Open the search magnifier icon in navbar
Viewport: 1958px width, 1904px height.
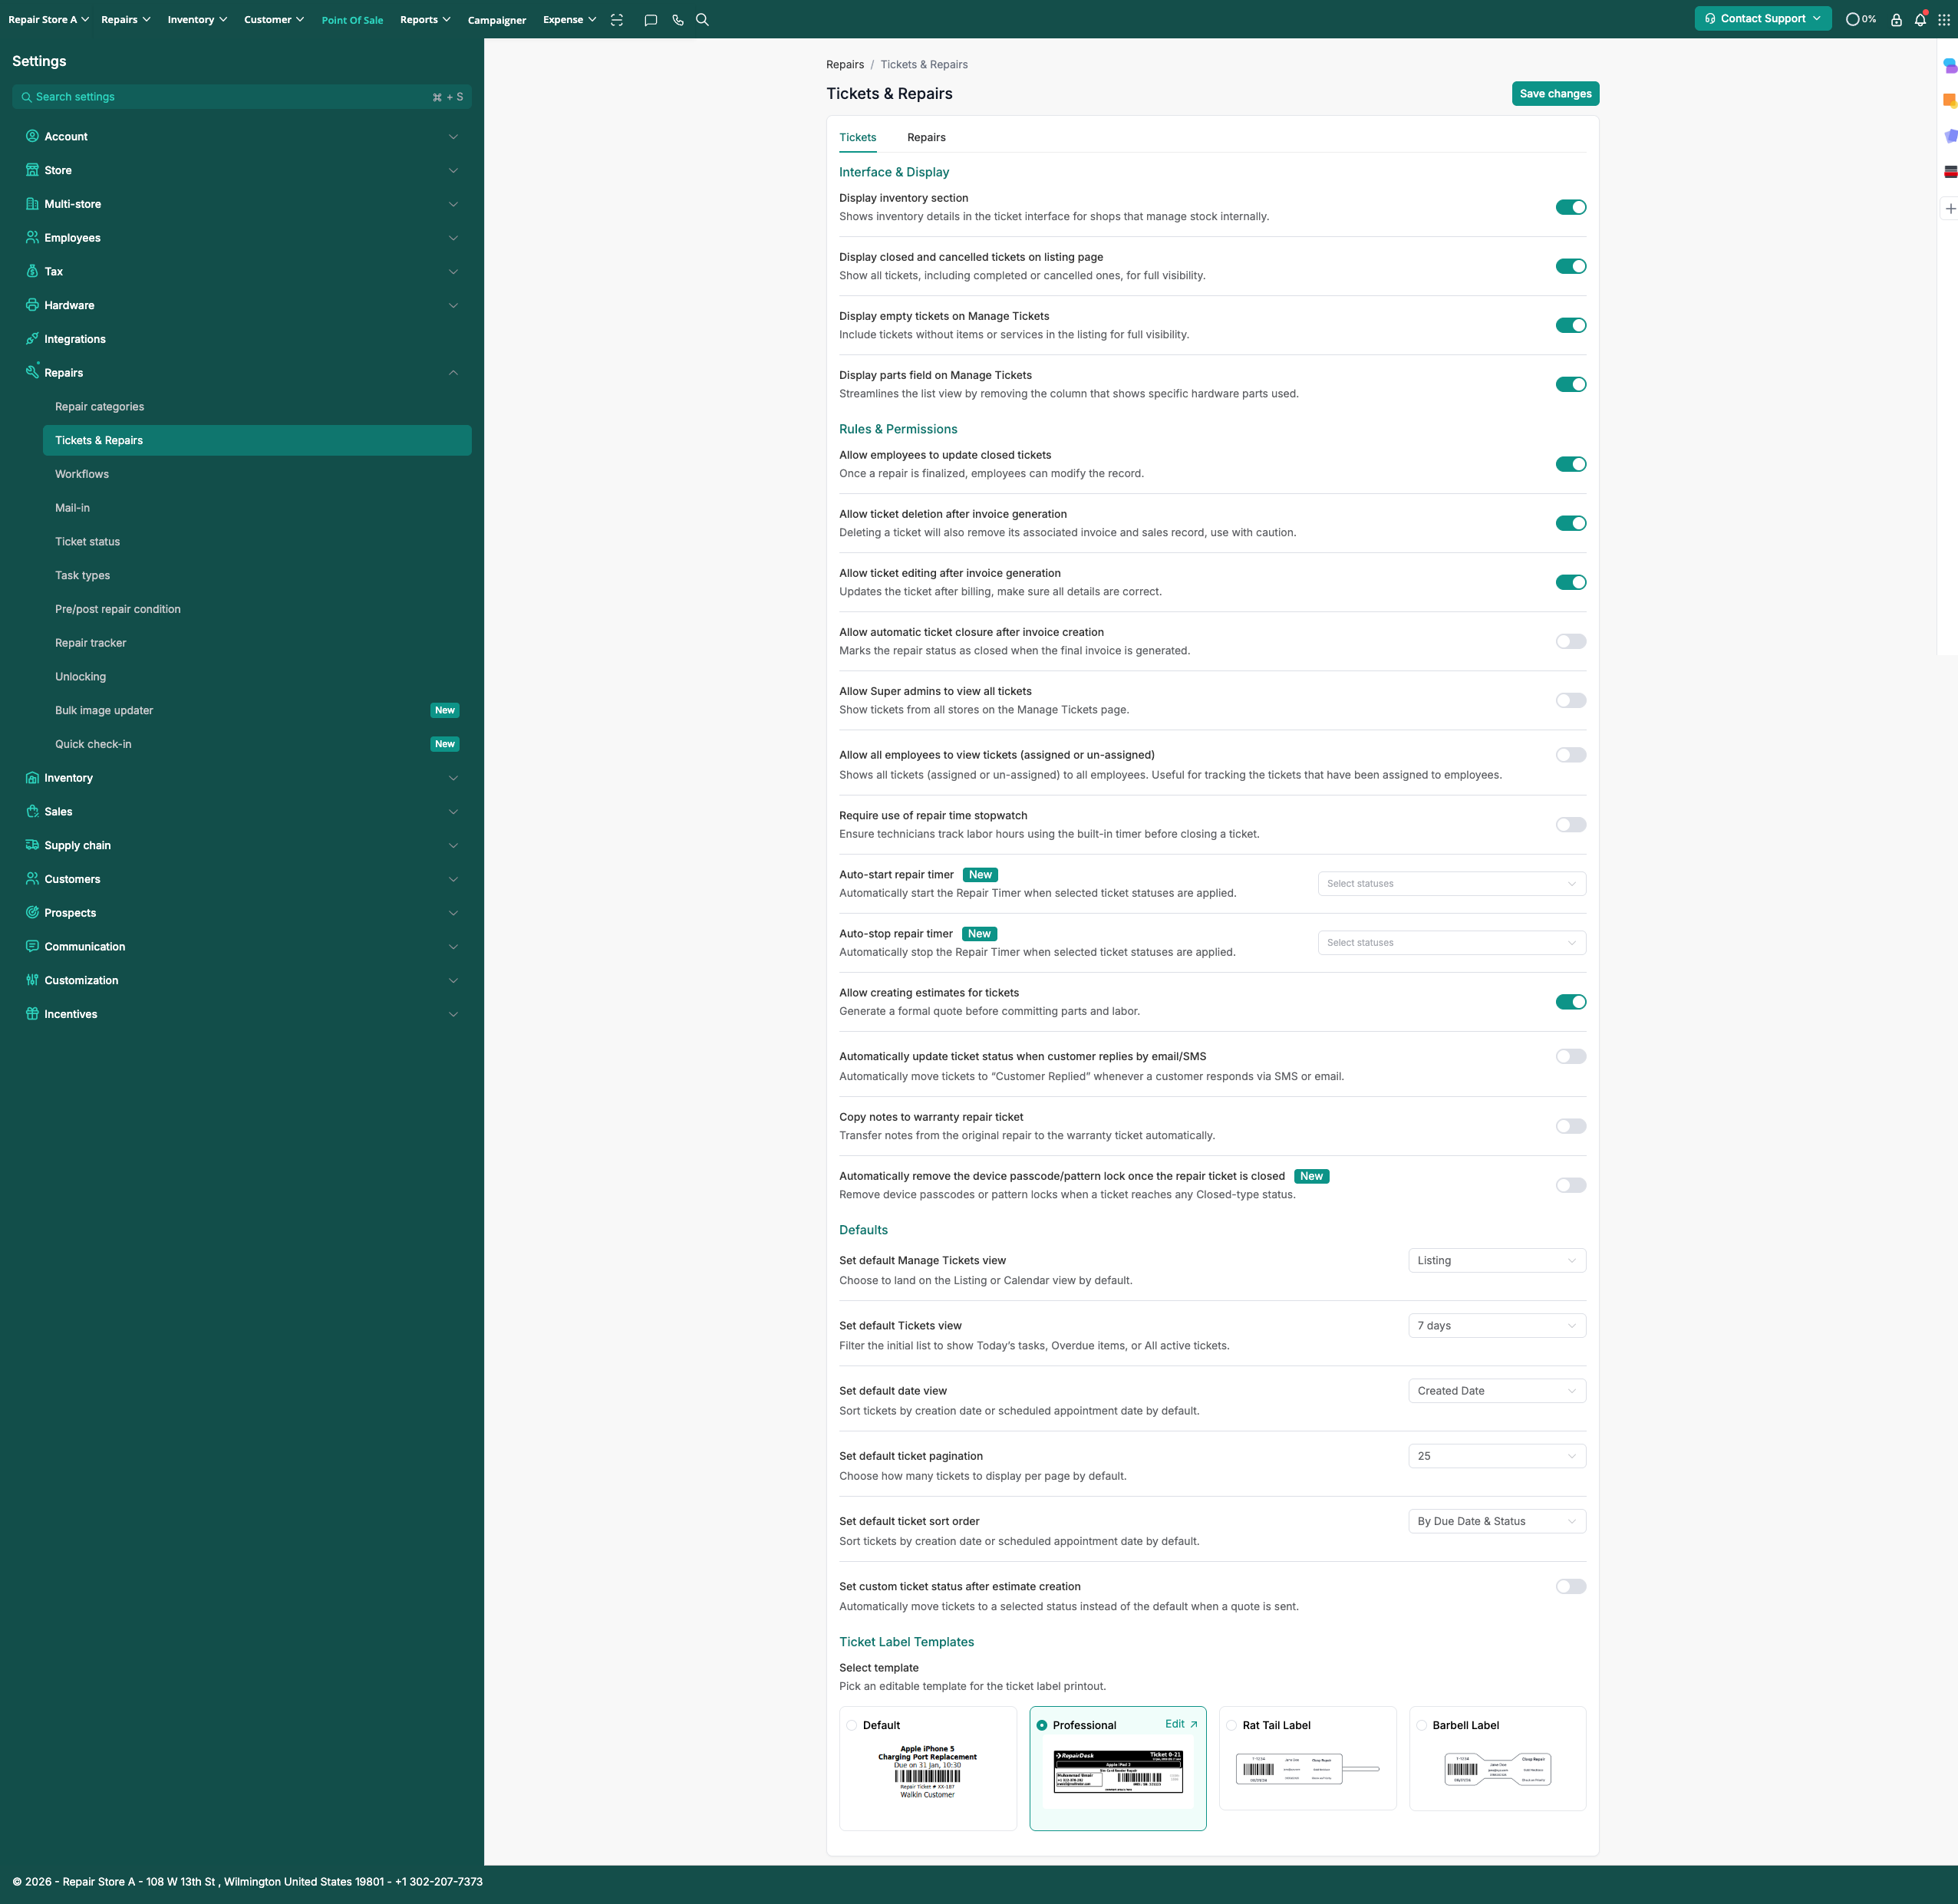[x=702, y=20]
